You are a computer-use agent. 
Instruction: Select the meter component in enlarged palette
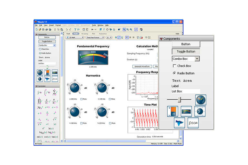click(186, 112)
